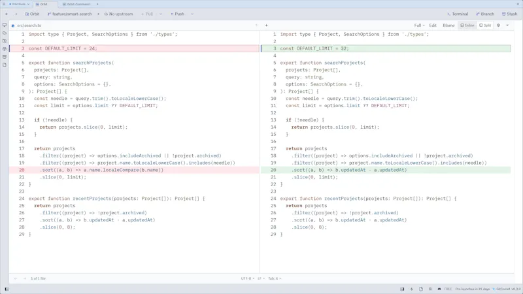The height and width of the screenshot is (294, 523).
Task: Toggle Split diff view
Action: pos(485,25)
